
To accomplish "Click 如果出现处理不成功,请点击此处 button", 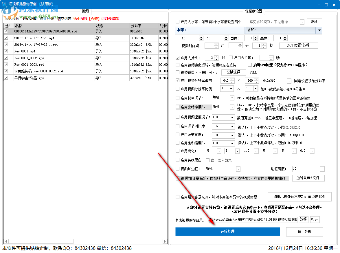I will [299, 197].
